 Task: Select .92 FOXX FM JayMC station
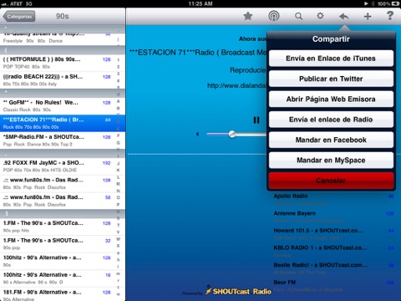pos(58,166)
